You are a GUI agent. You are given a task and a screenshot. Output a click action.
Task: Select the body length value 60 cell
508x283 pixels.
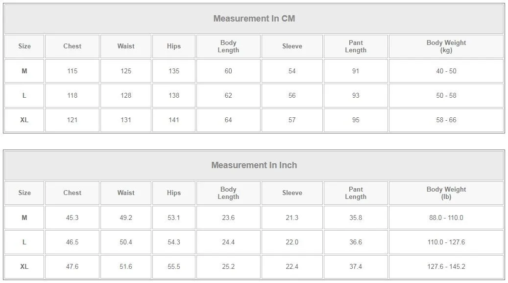[x=228, y=71]
